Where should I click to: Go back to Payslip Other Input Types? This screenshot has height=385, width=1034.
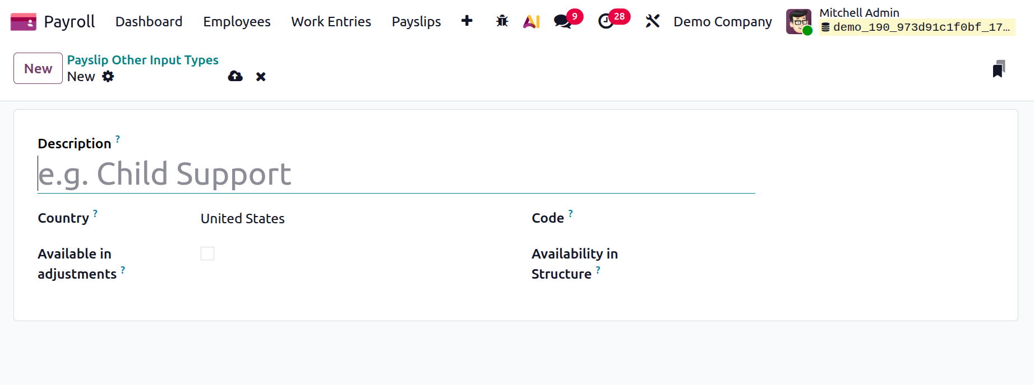[142, 60]
